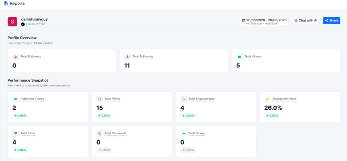The height and width of the screenshot is (161, 347).
Task: Click the Total Engagements person icon
Action: tap(183, 99)
